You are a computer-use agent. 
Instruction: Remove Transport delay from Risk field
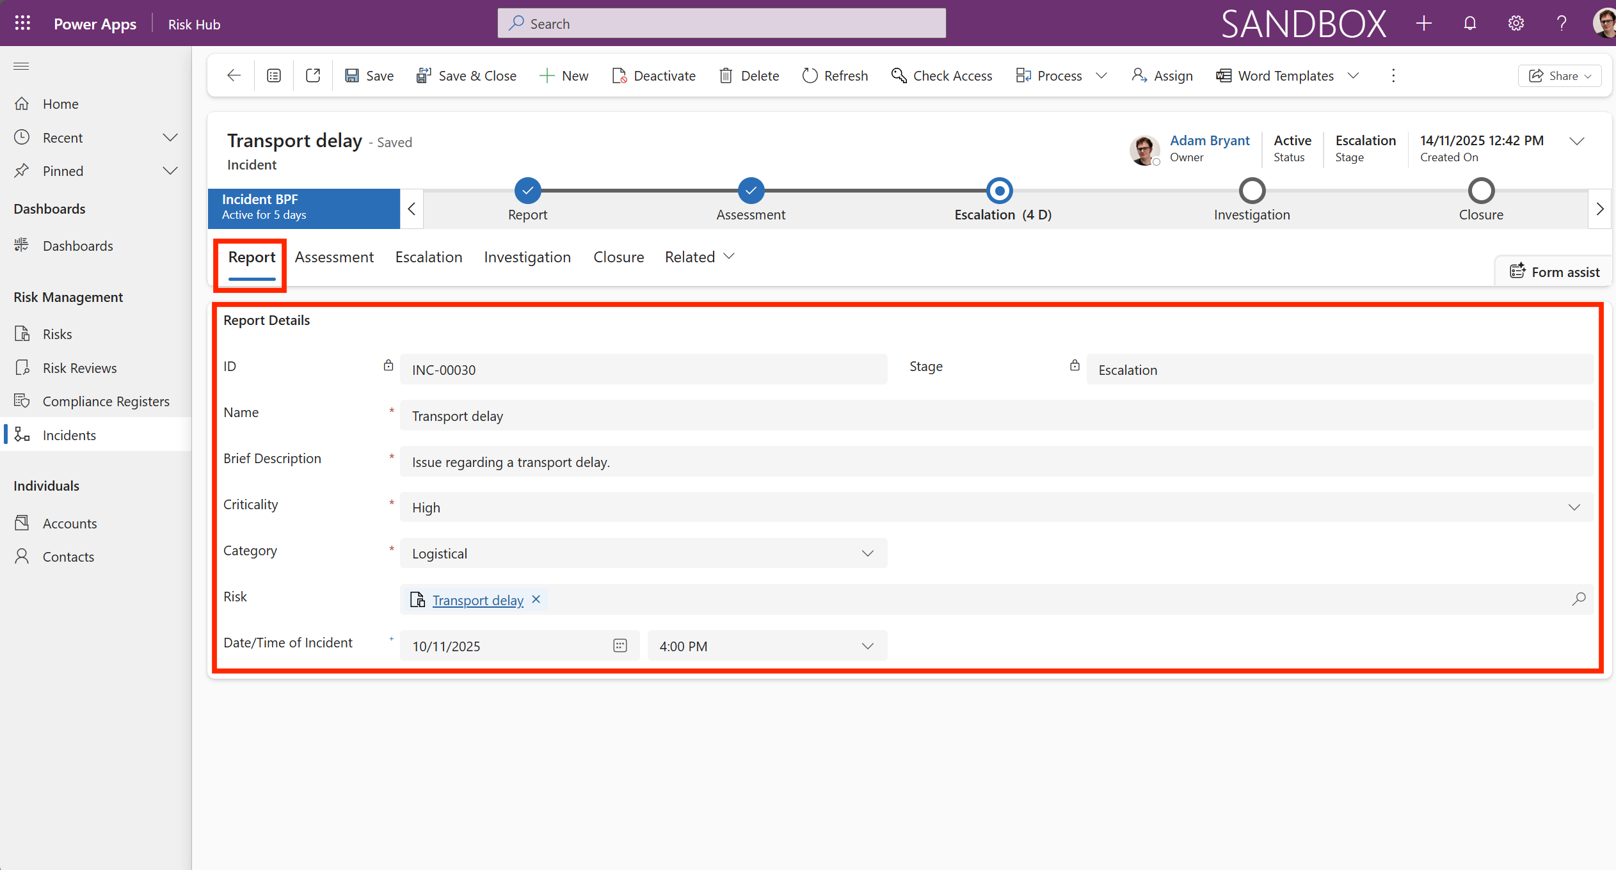536,599
